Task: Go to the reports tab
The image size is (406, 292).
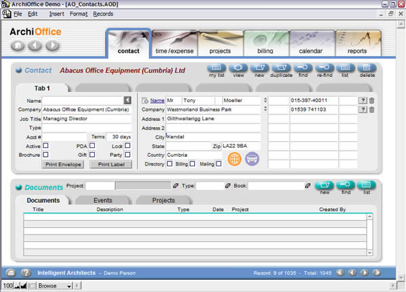Action: click(357, 43)
